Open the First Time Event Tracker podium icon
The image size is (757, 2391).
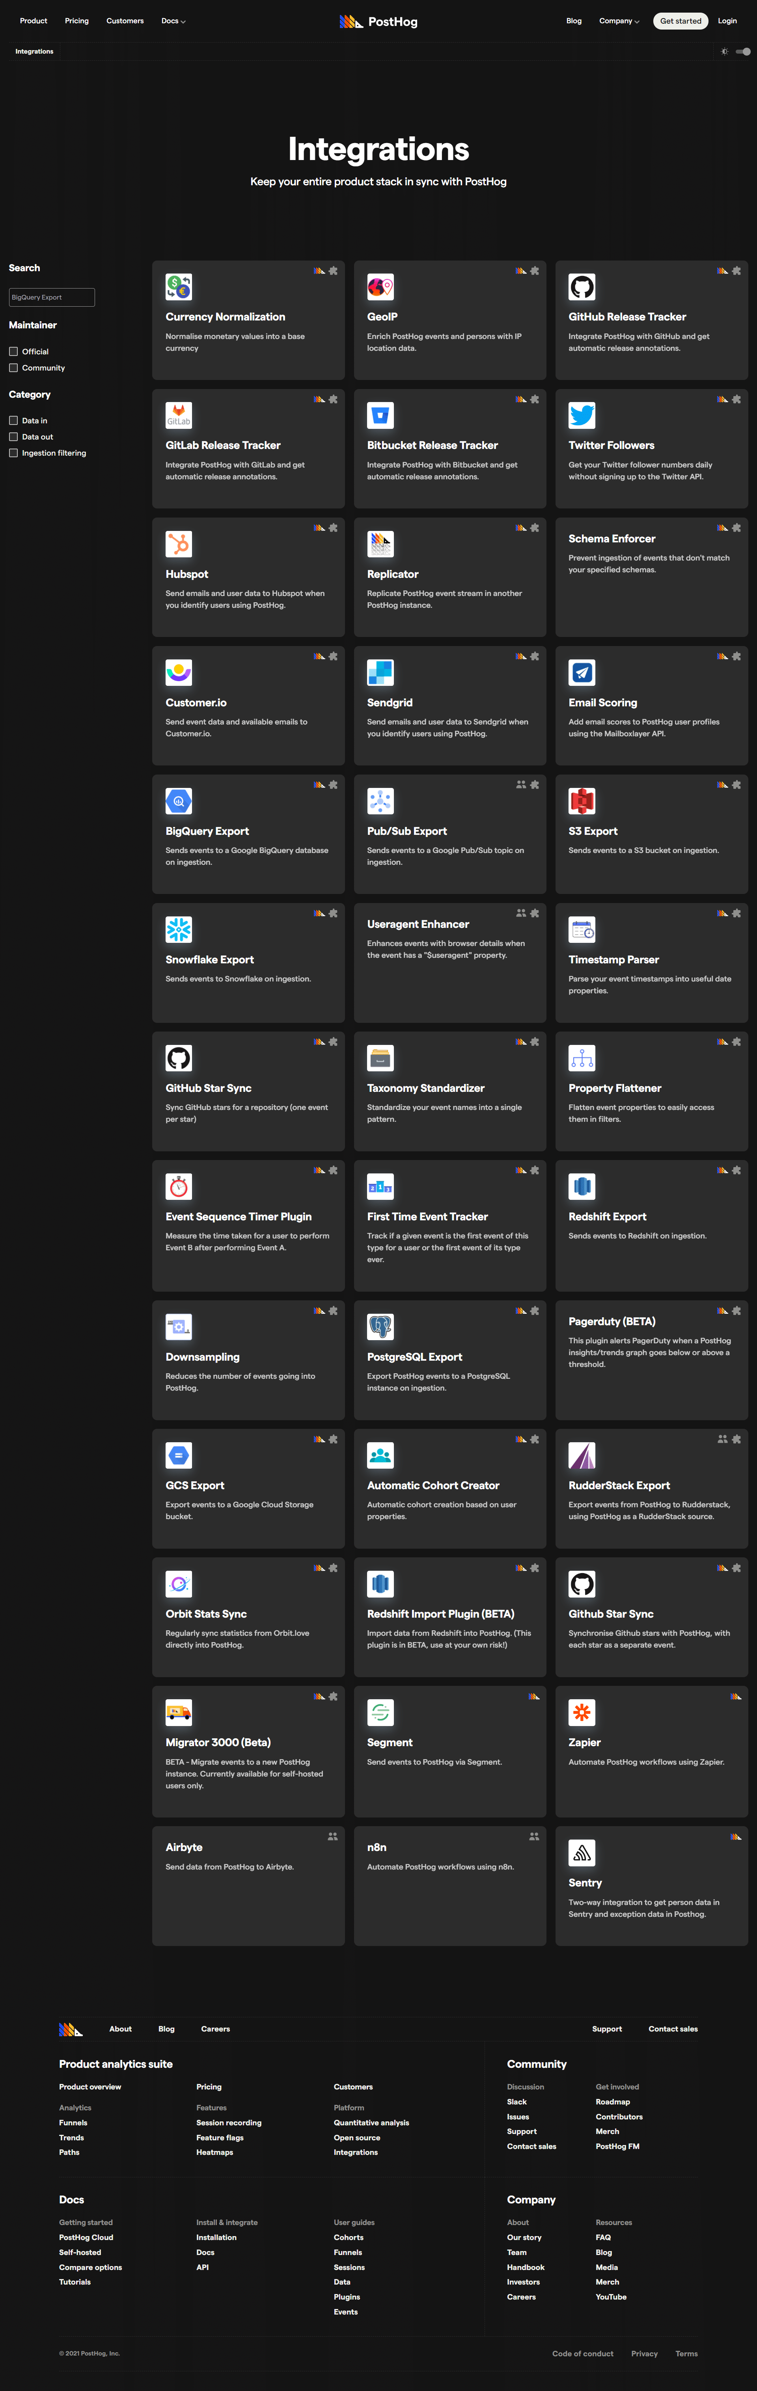tap(380, 1186)
